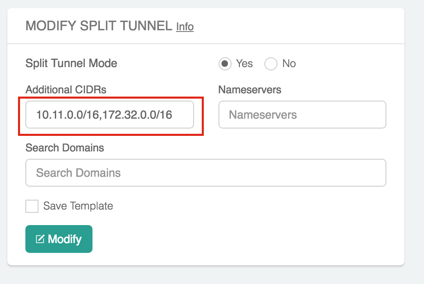Click the divider line under the heading
424x284 pixels.
tap(205, 44)
